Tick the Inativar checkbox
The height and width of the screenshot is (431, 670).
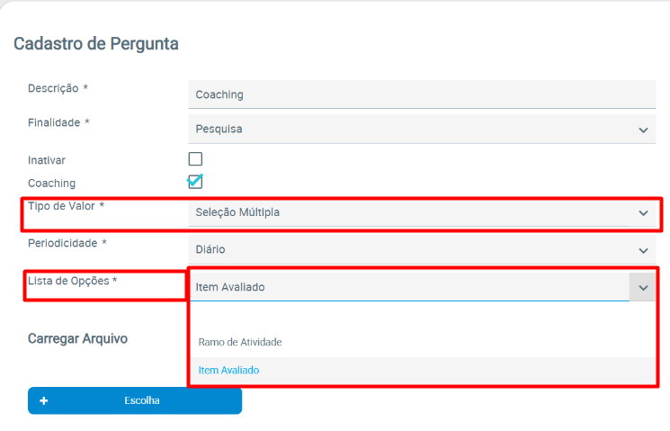195,159
